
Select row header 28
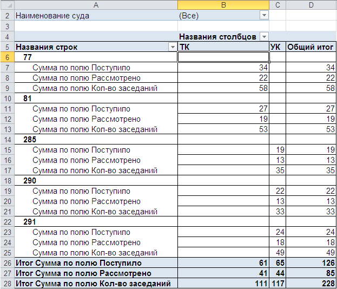(8, 284)
